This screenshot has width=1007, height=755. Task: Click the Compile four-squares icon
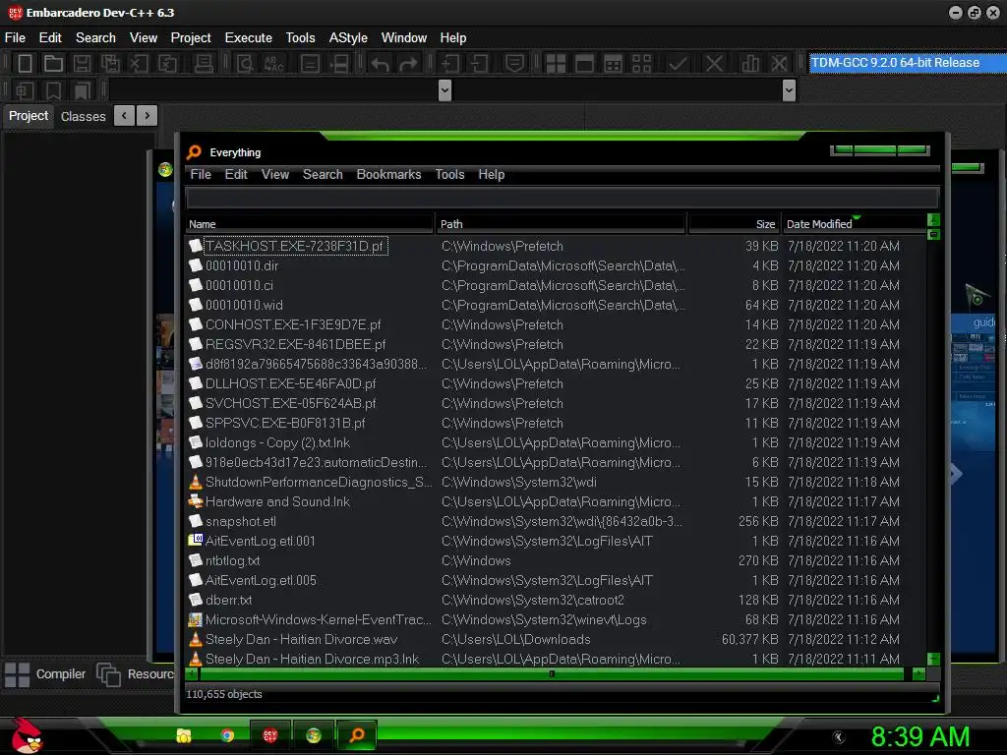tap(556, 64)
